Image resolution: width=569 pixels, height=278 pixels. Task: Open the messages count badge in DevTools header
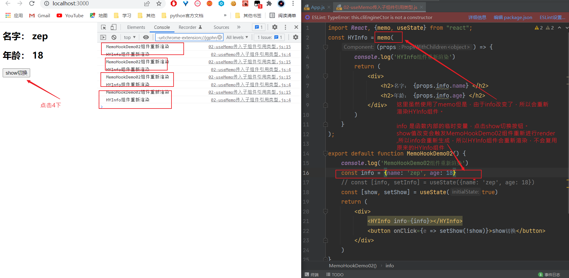point(259,27)
